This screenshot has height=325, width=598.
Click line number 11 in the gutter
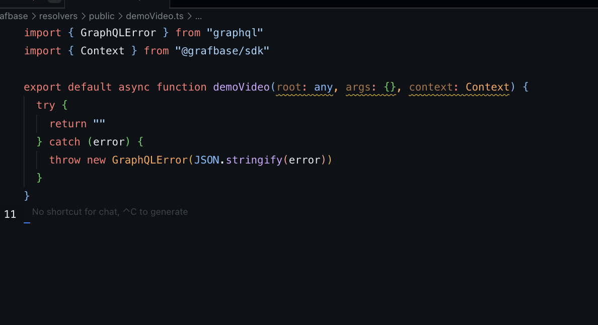click(x=10, y=214)
